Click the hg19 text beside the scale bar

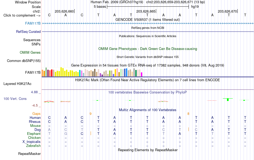pyautogui.click(x=195, y=7)
